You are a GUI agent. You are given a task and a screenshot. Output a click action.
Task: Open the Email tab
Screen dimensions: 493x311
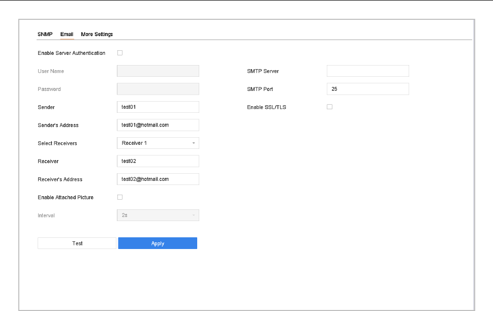pyautogui.click(x=67, y=35)
